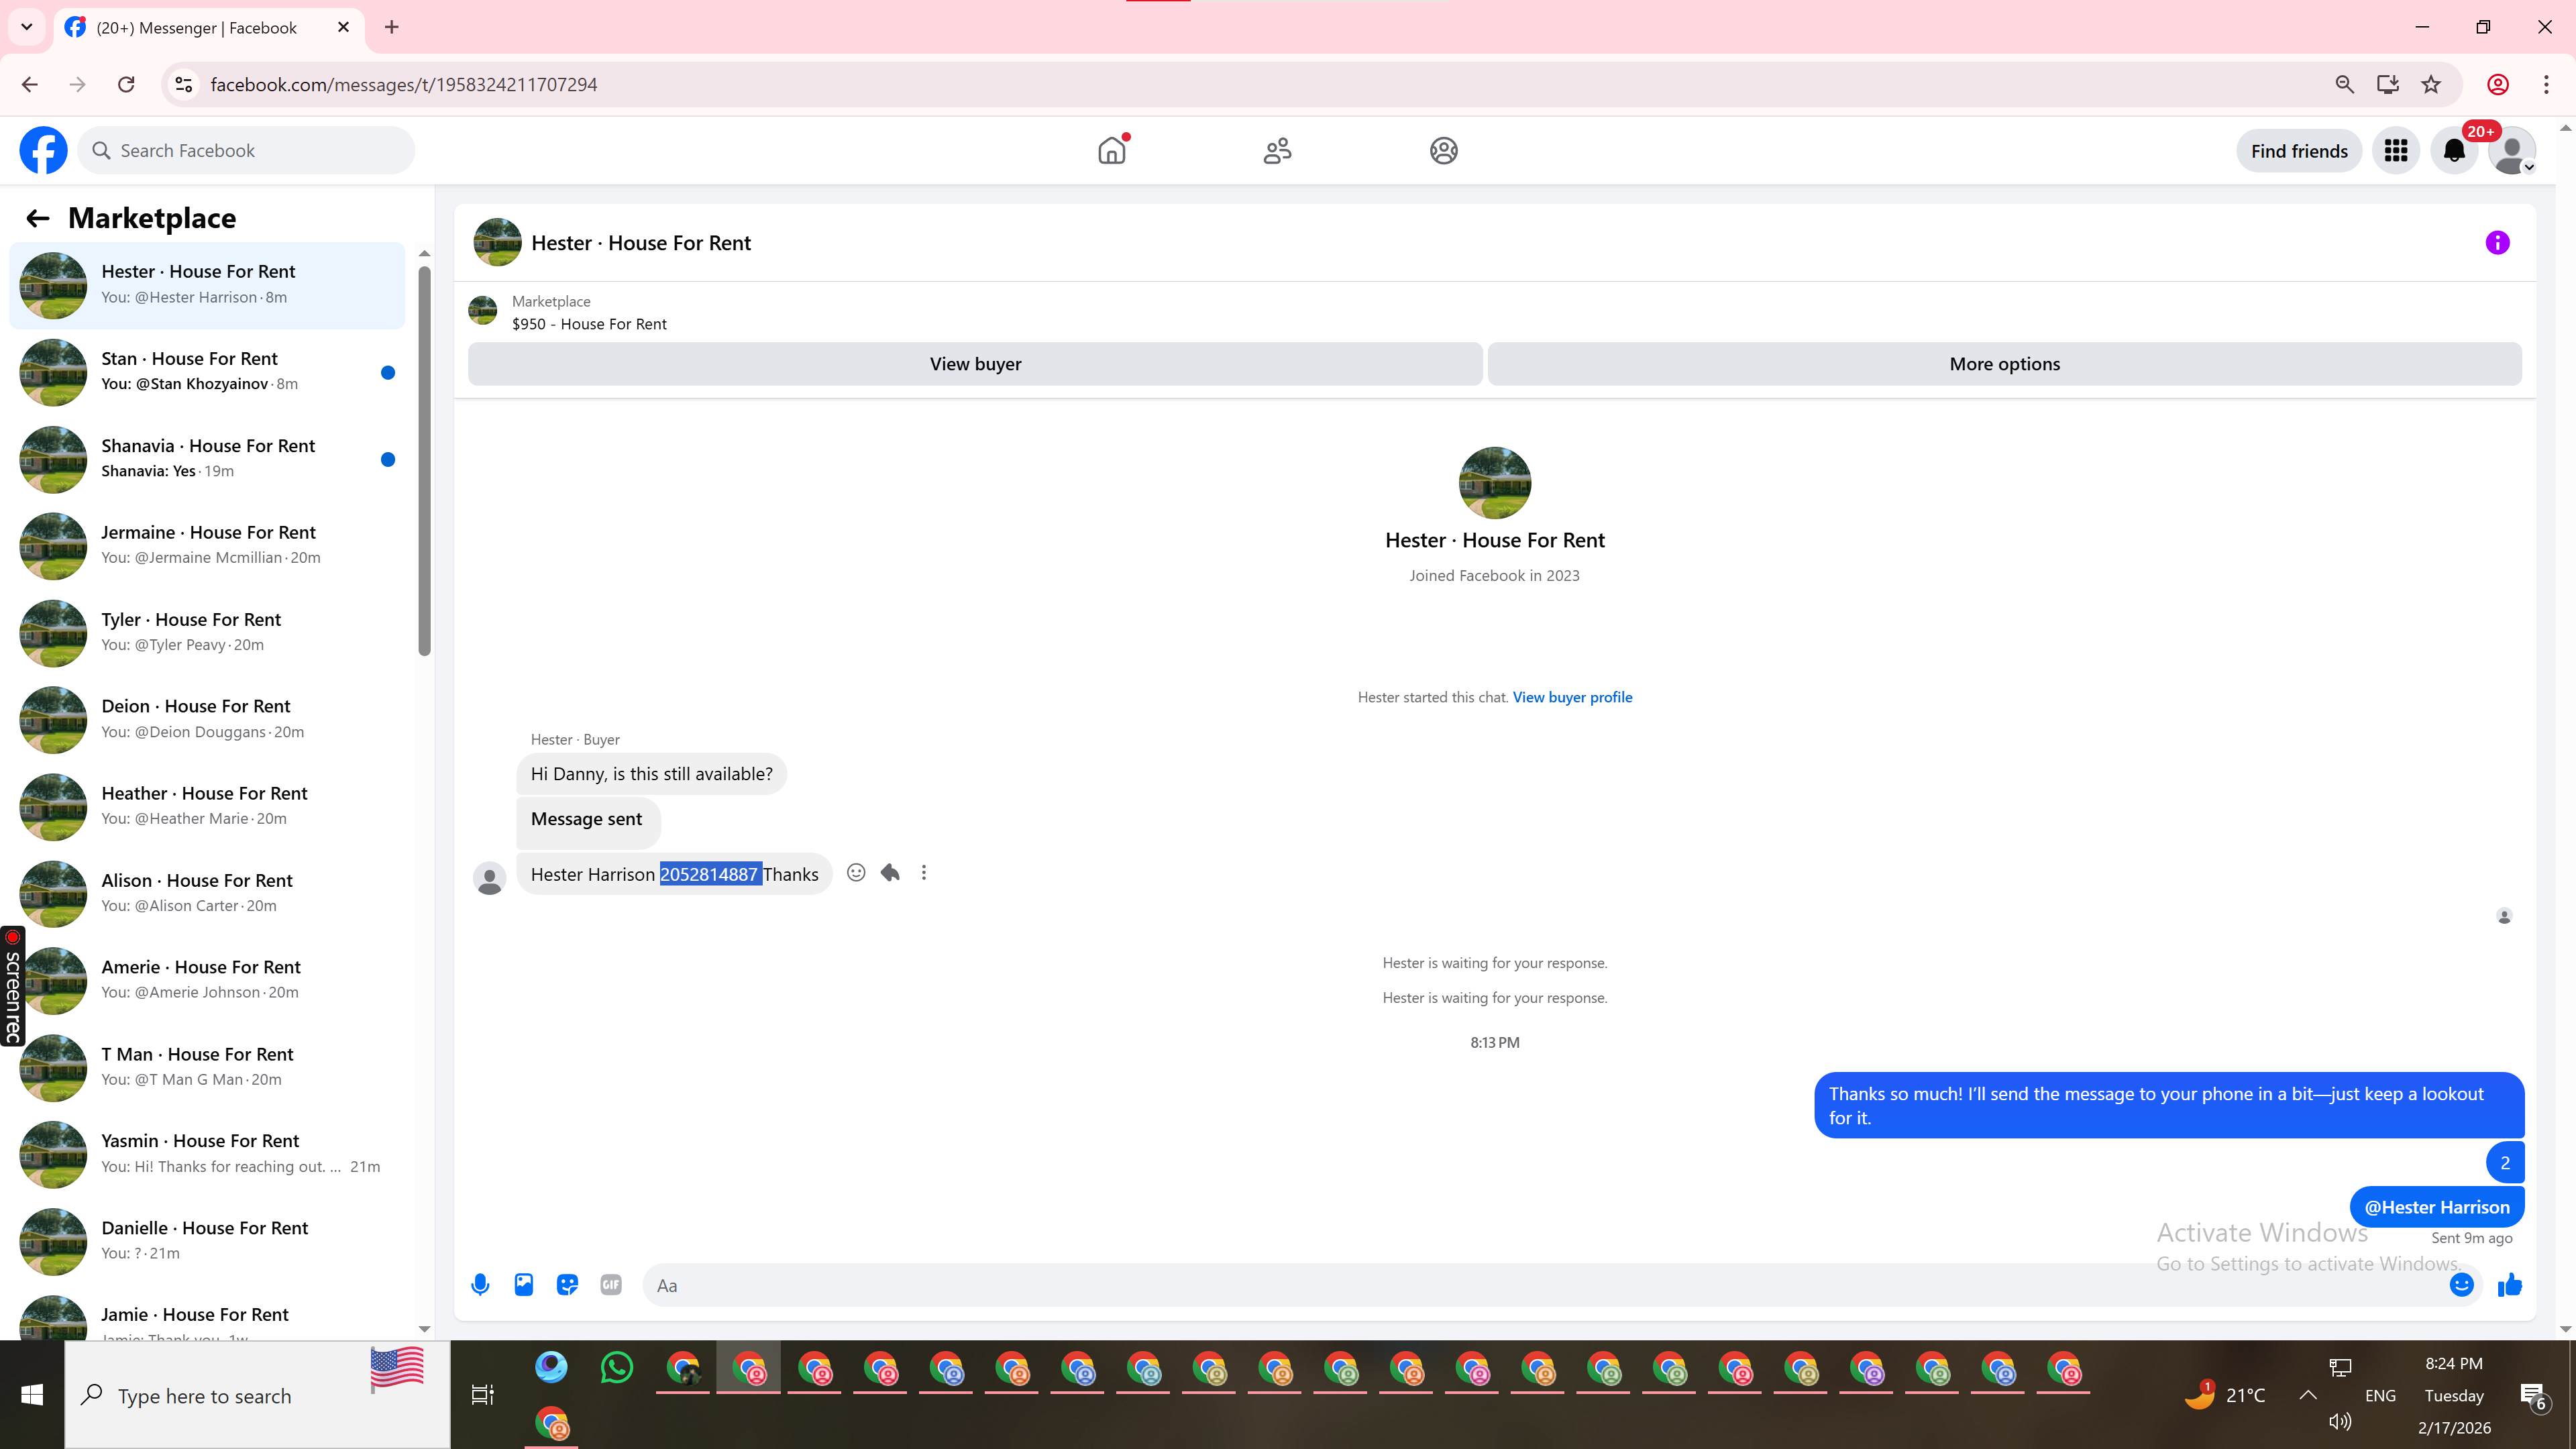The height and width of the screenshot is (1449, 2576).
Task: Go to the Facebook Home tab
Action: click(1111, 151)
